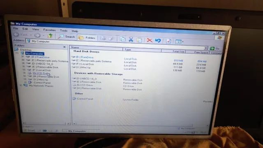Click the Move To toolbar icon
Image resolution: width=263 pixels, height=148 pixels.
pos(103,39)
